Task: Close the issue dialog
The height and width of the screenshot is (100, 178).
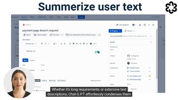Action: pyautogui.click(x=153, y=25)
